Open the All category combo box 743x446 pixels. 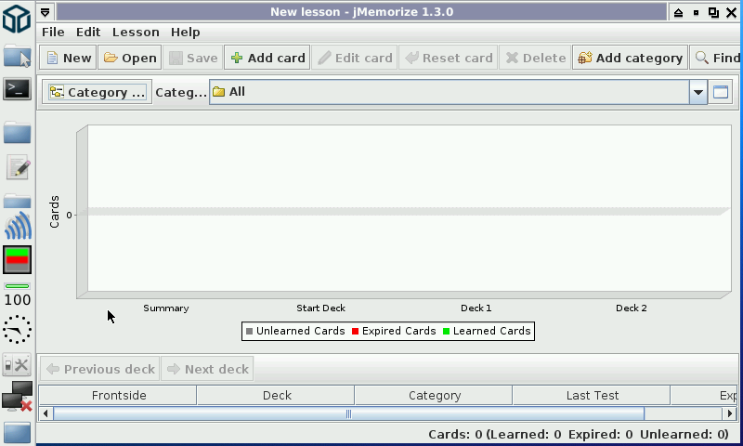(450, 92)
